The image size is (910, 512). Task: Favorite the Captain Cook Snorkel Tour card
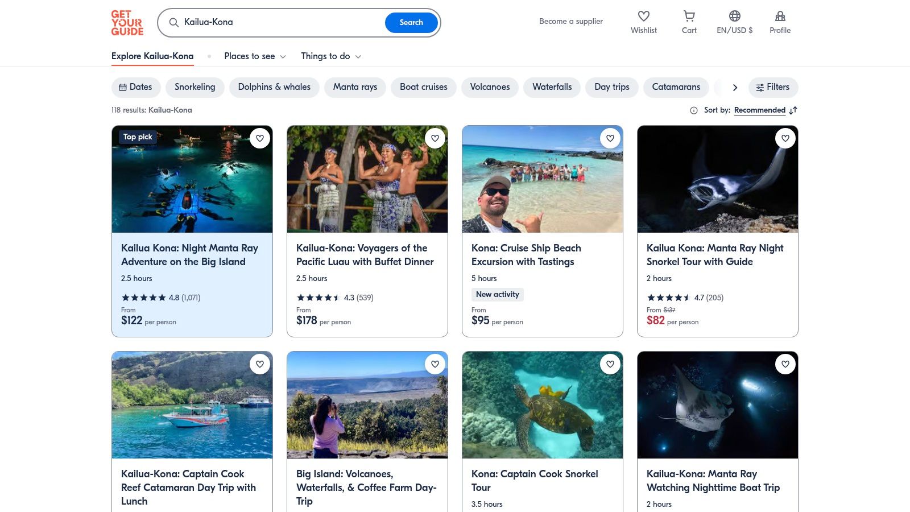tap(610, 364)
